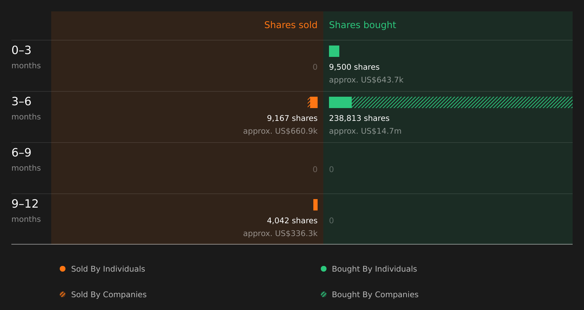Click the approx. US$660.9k value

click(280, 131)
